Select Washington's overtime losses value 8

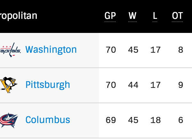pos(181,50)
